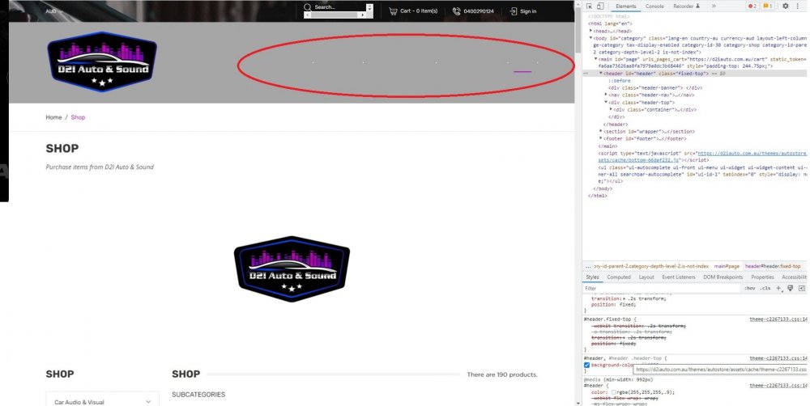Click the phone icon beside 0400290124
810x406 pixels.
(457, 11)
